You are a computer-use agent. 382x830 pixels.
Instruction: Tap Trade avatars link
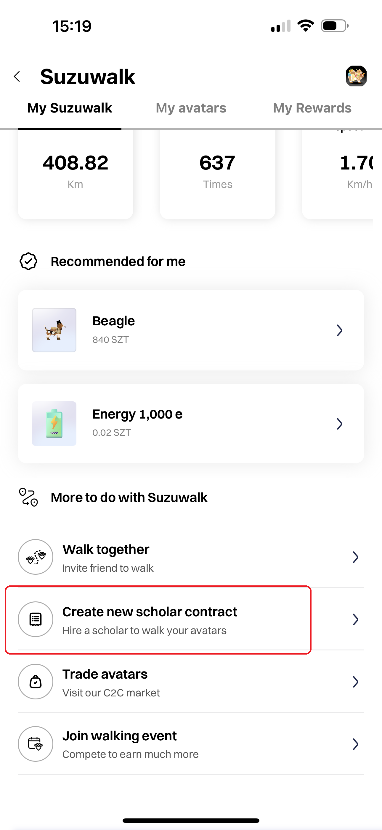tap(105, 674)
